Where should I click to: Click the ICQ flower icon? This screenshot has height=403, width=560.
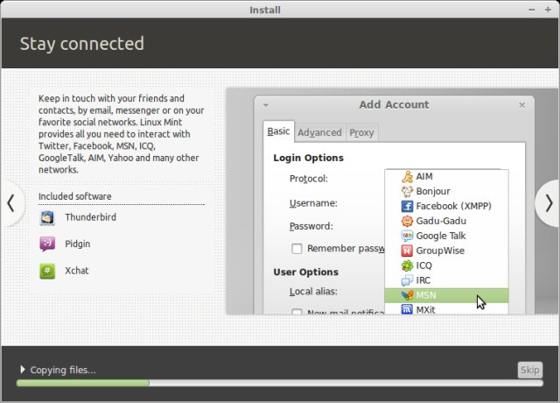tap(407, 265)
